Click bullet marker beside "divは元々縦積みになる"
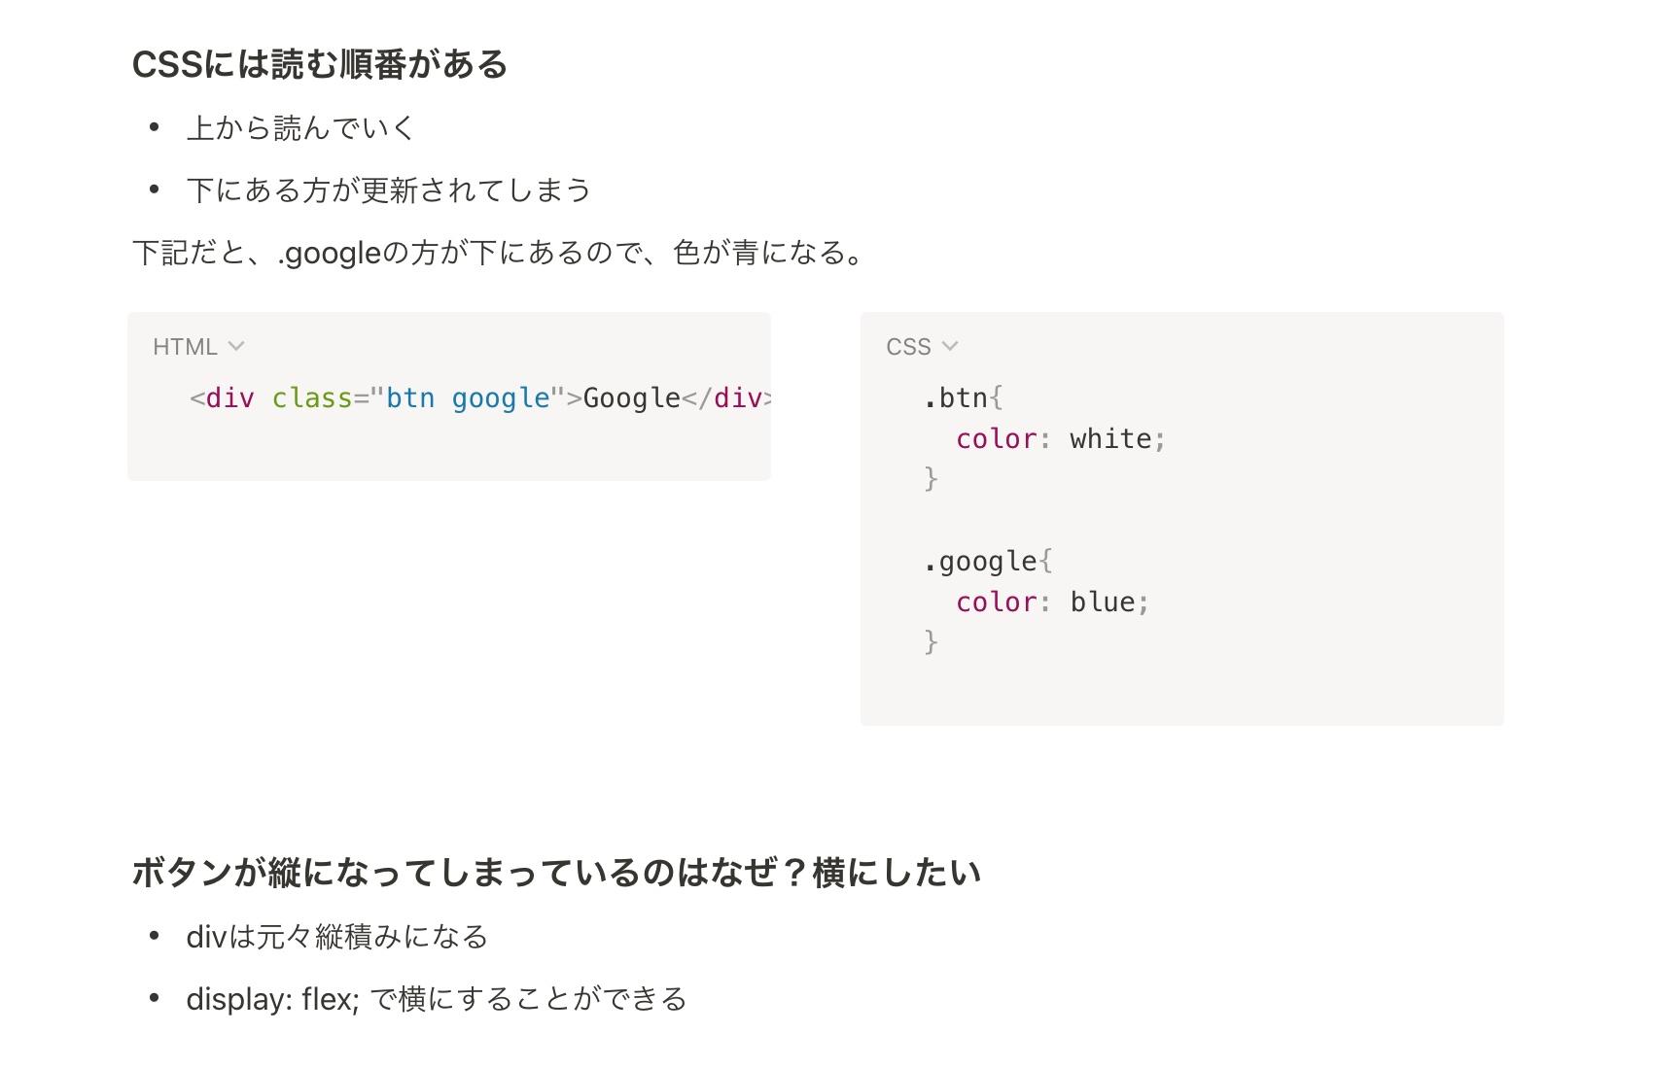1654x1068 pixels. pyautogui.click(x=154, y=936)
